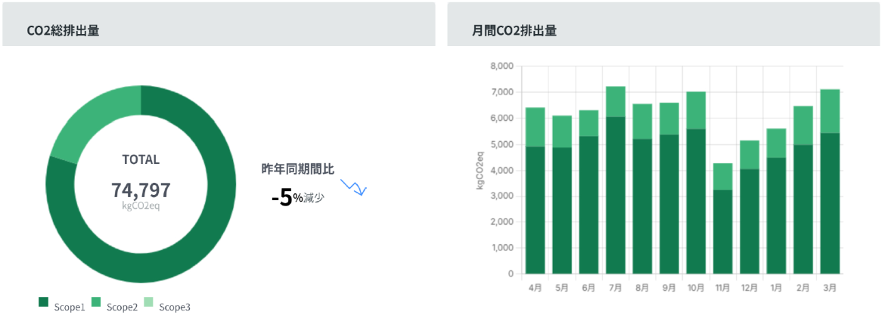The image size is (885, 315).
Task: Click the 12月 x-axis label
Action: coord(750,287)
